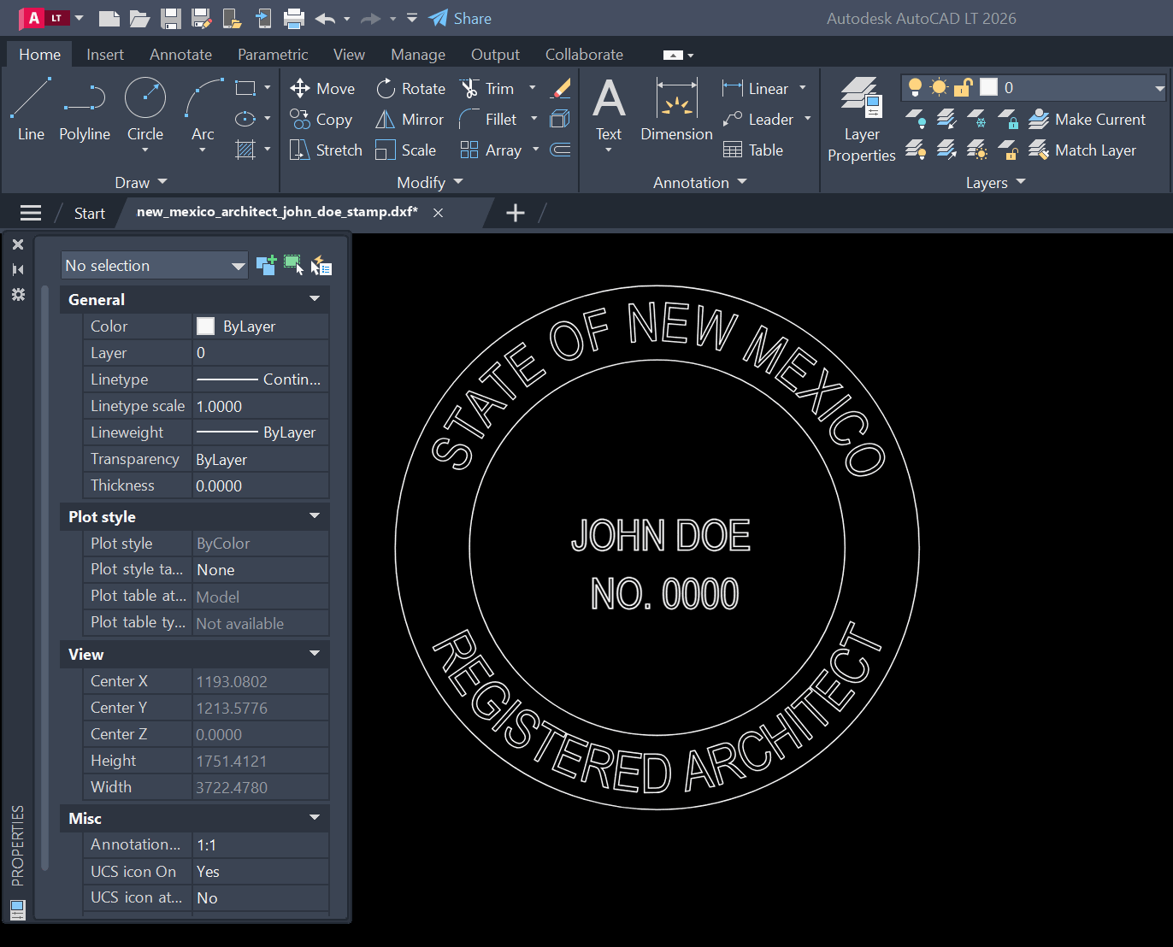This screenshot has height=947, width=1173.
Task: Click the Fillet tool
Action: pos(488,120)
